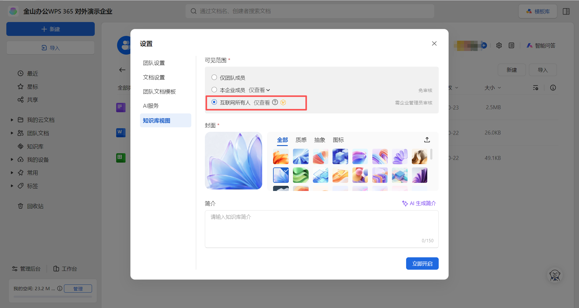Select the 本企业成员 radio option

214,90
